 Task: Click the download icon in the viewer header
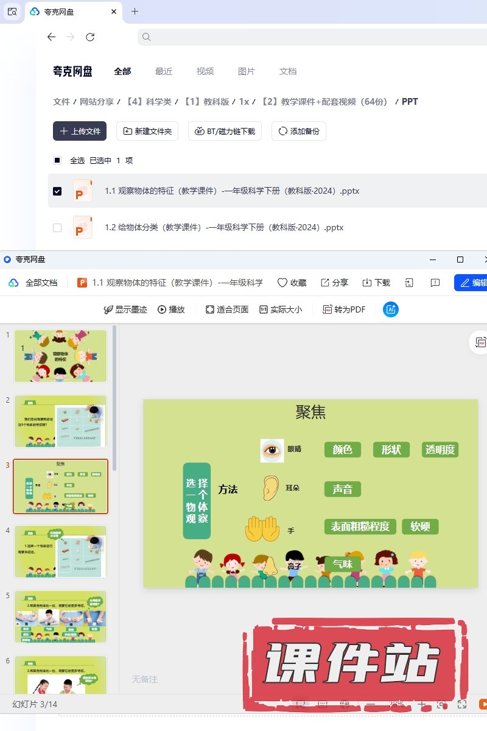coord(376,283)
